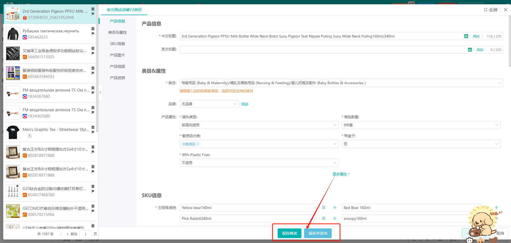The height and width of the screenshot is (243, 511).
Task: Expand the 每包数量 dropdown
Action: click(421, 125)
